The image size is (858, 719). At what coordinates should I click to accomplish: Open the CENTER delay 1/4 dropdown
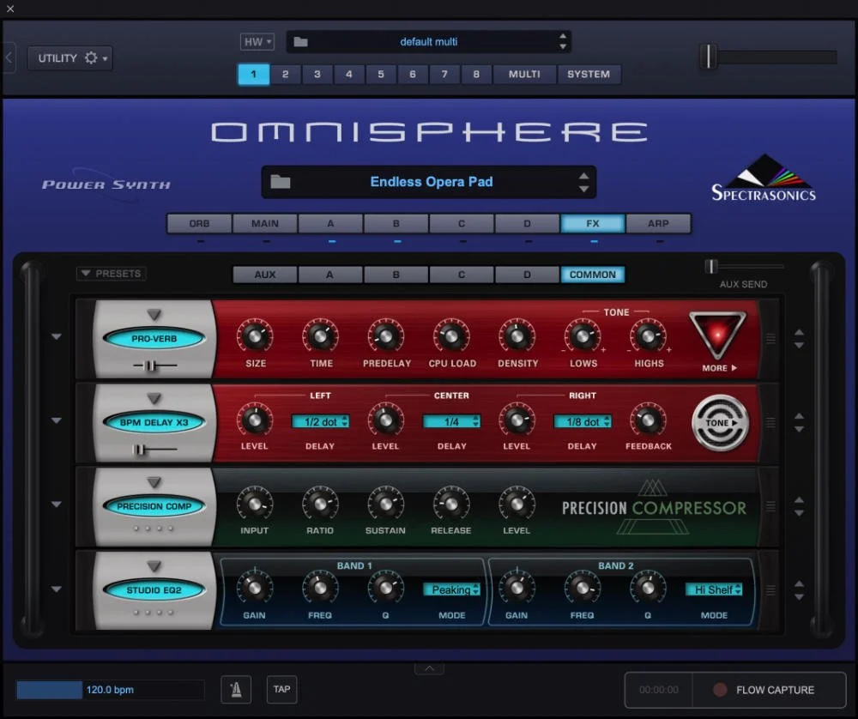451,421
